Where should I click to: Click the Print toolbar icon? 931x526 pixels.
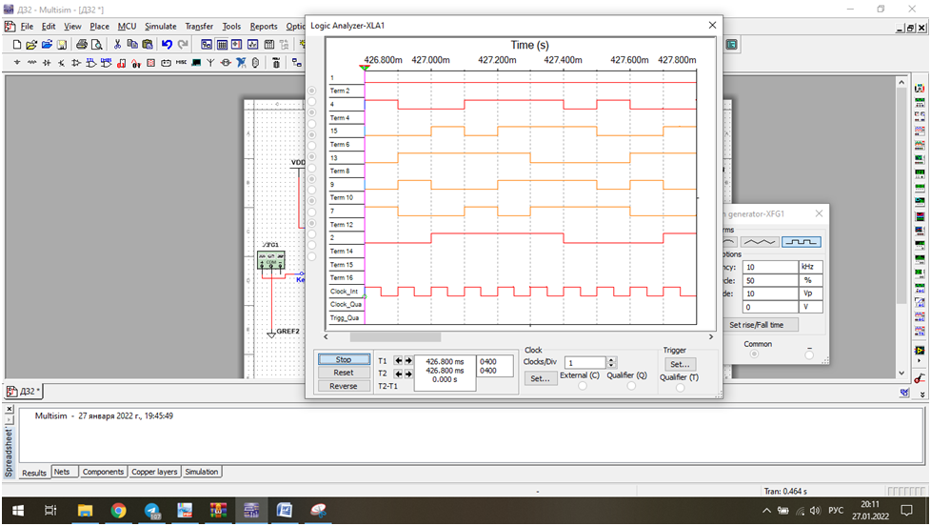pos(82,45)
